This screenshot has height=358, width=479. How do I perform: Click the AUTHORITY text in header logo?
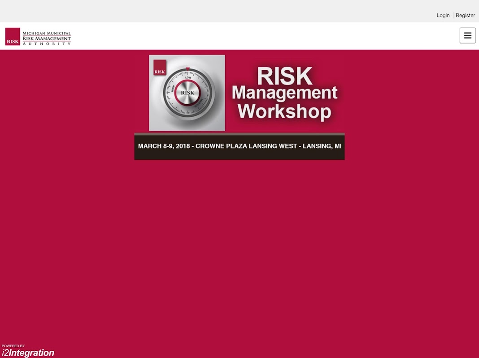pyautogui.click(x=47, y=44)
